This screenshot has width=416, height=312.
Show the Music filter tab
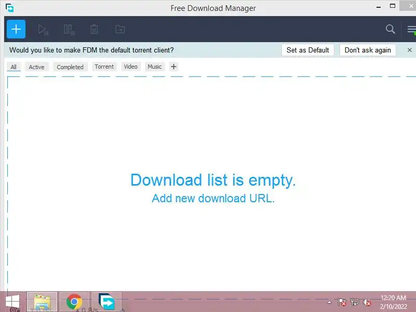pyautogui.click(x=154, y=67)
